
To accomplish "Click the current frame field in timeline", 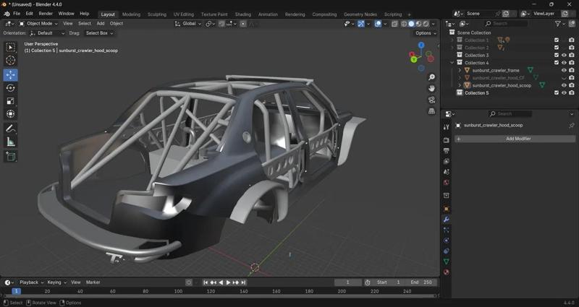I will [x=348, y=282].
